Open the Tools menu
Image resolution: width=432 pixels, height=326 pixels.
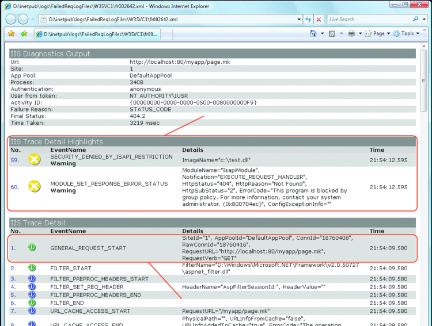[x=407, y=33]
